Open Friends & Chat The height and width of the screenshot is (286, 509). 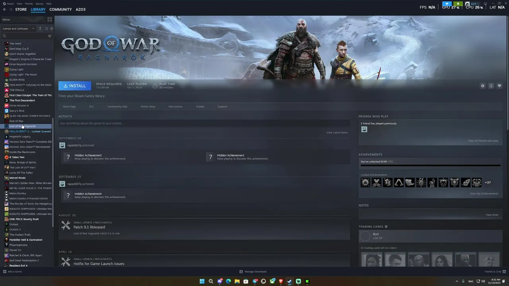point(495,272)
